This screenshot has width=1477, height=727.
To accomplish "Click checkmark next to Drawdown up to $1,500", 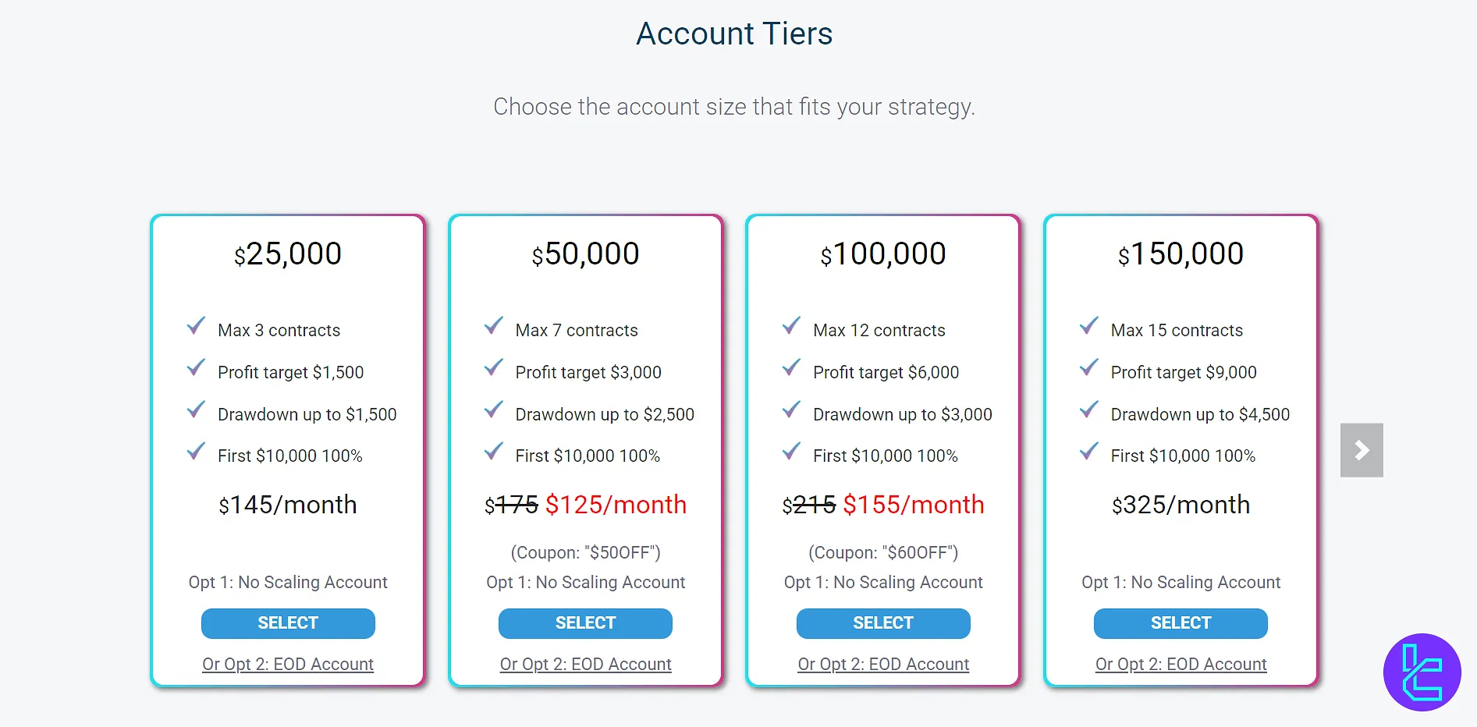I will coord(196,410).
